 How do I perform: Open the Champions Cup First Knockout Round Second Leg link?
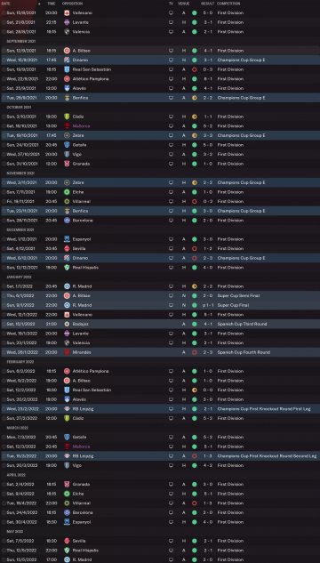pyautogui.click(x=267, y=456)
